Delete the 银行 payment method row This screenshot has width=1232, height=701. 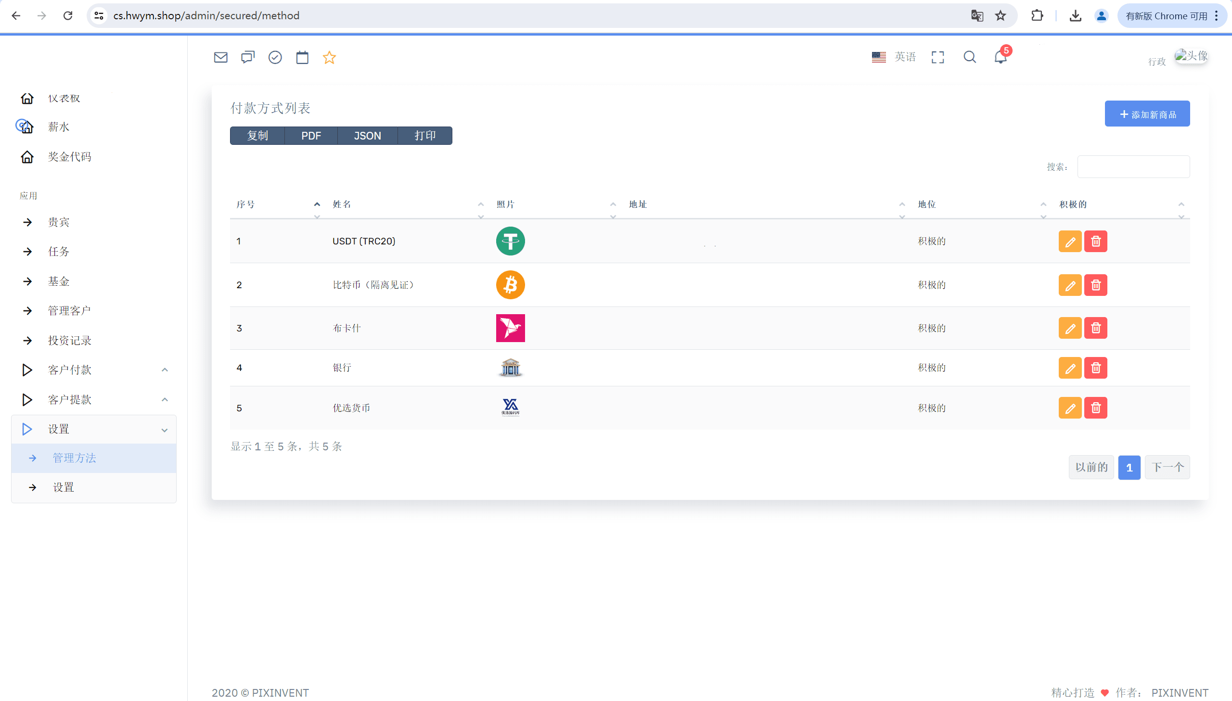1095,368
